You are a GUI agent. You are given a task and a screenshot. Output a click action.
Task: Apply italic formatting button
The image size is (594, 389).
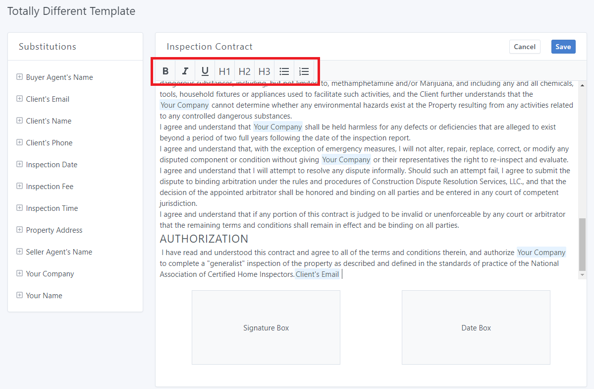(185, 71)
